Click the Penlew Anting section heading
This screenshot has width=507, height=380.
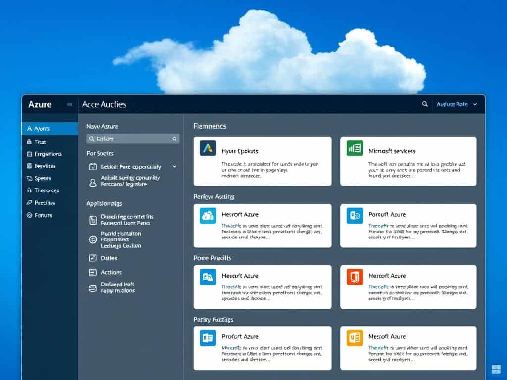point(214,197)
